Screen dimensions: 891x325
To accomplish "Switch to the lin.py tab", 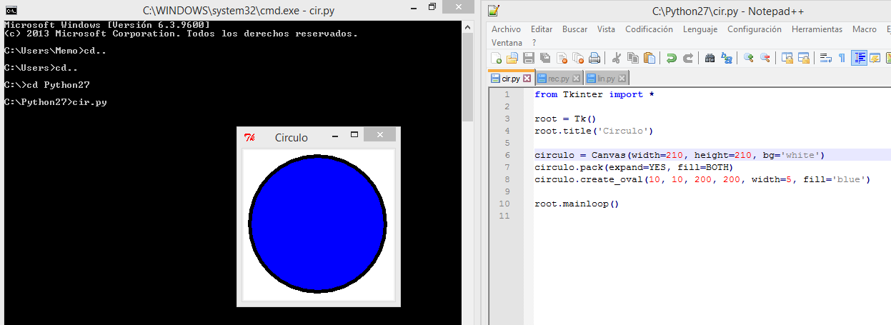I will [x=606, y=79].
